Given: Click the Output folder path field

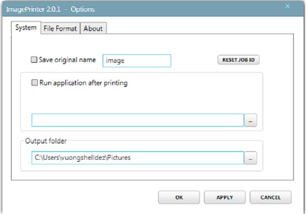Looking at the screenshot, I should click(x=137, y=158).
